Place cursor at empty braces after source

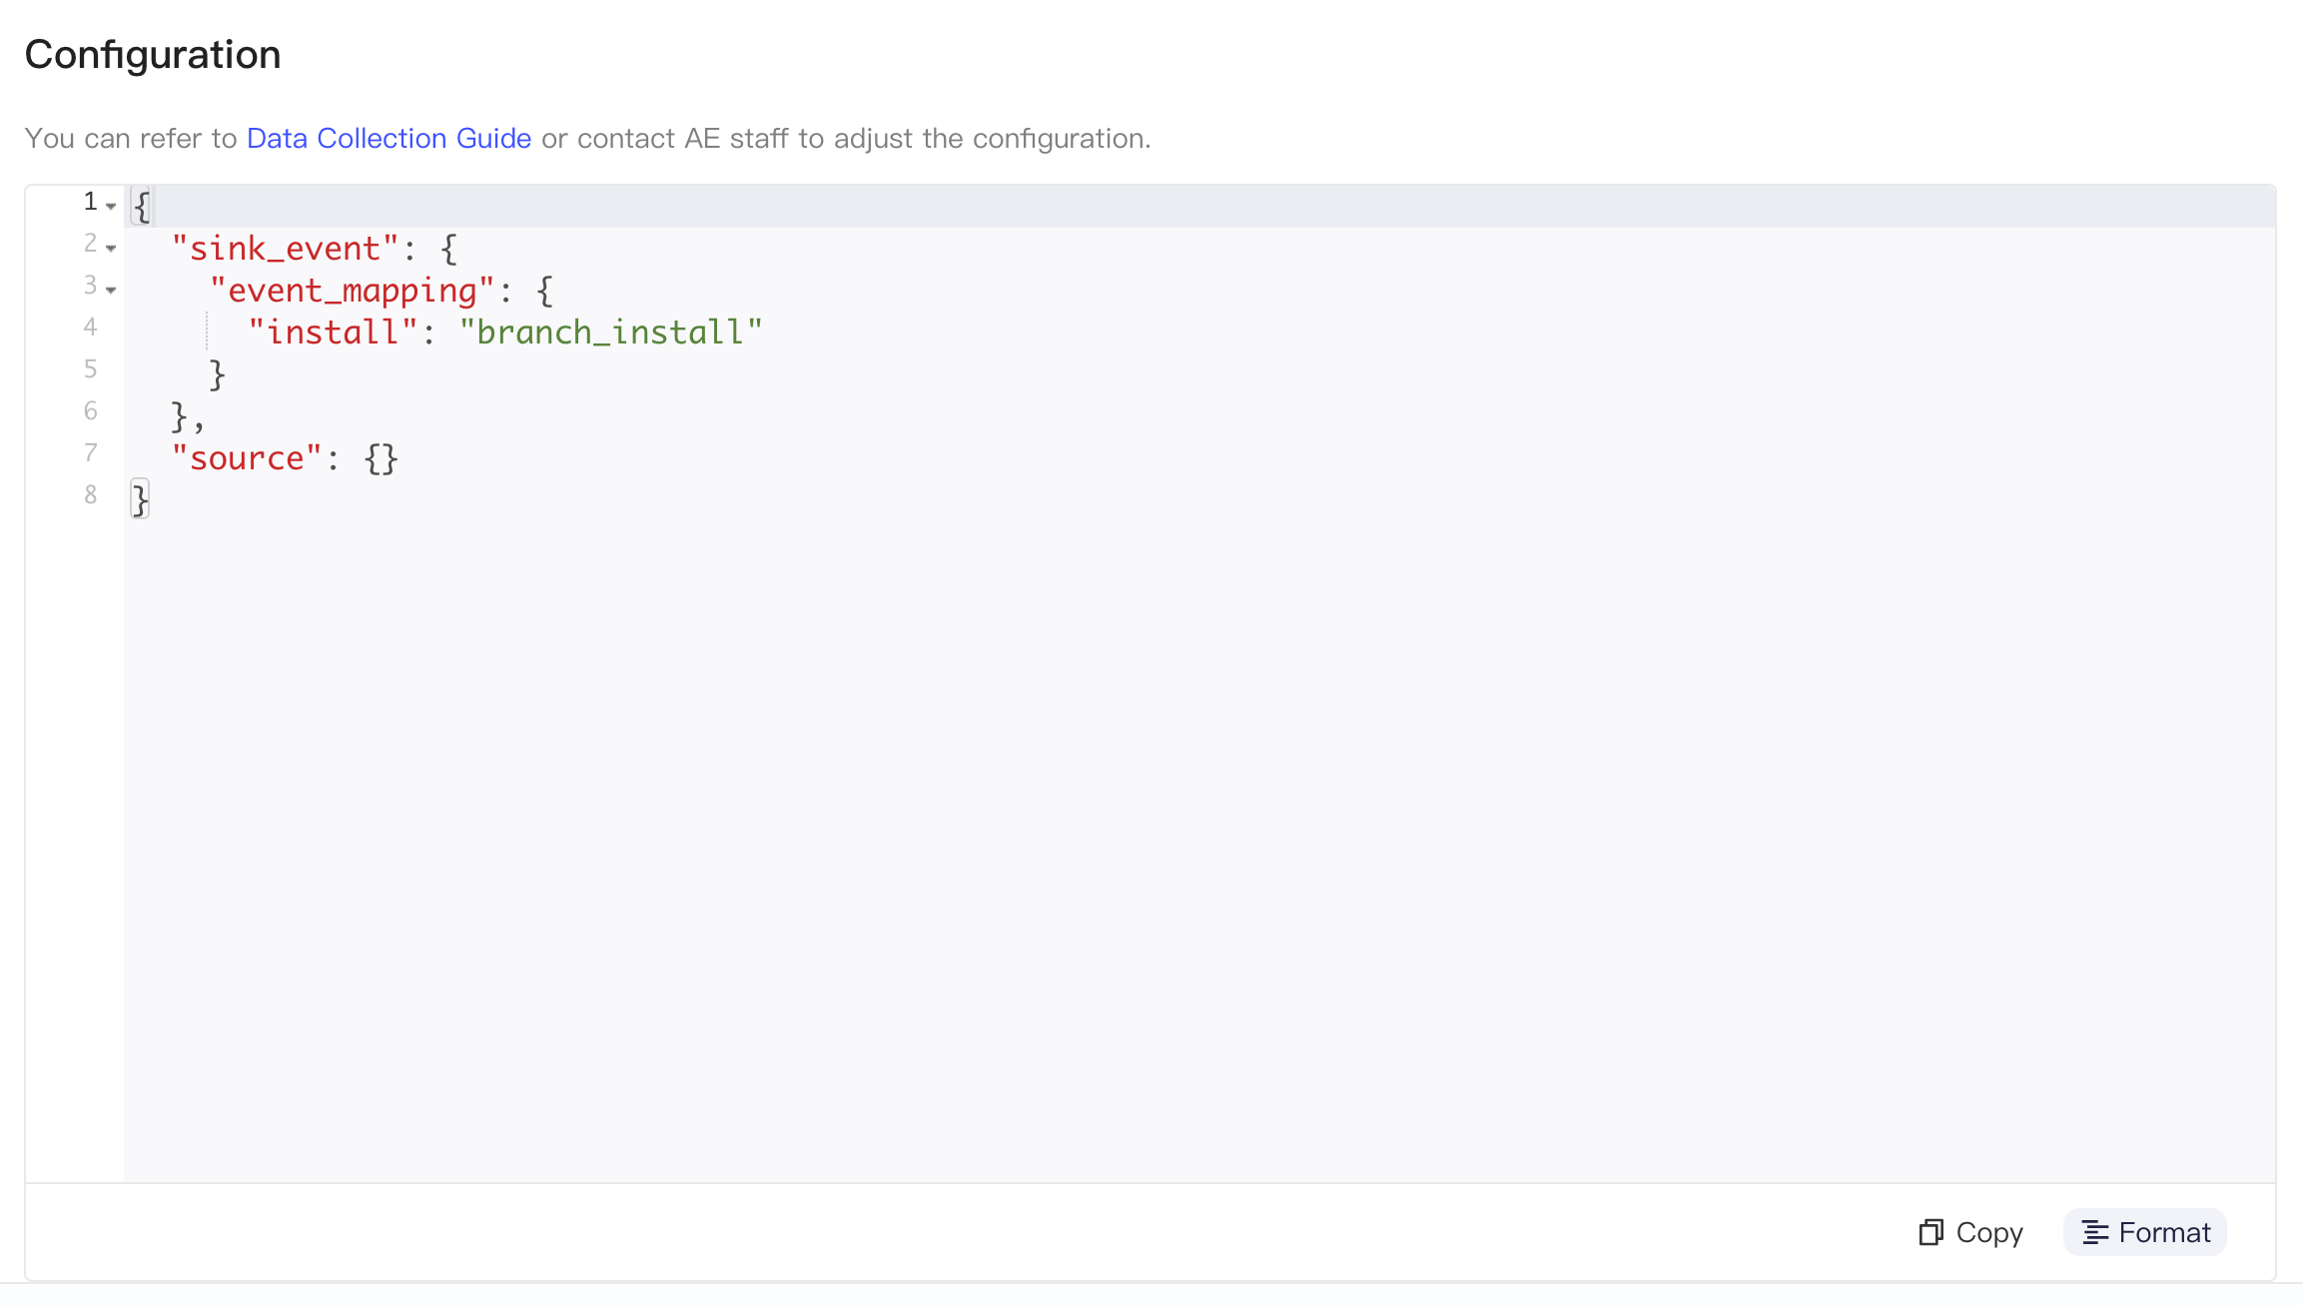pos(382,457)
